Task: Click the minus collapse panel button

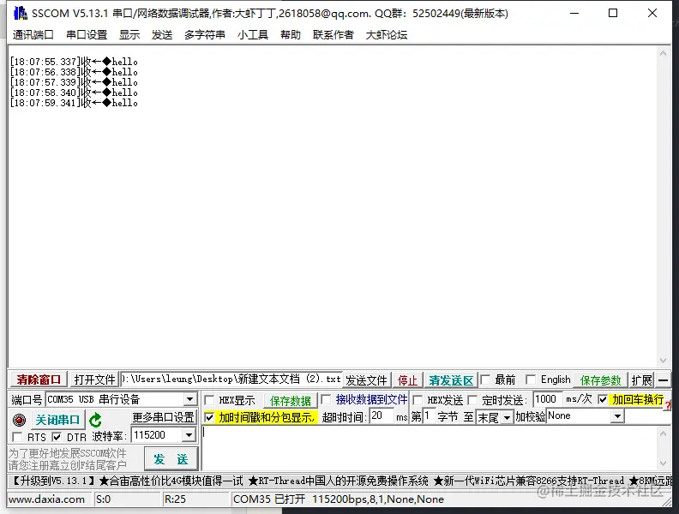Action: pos(663,380)
